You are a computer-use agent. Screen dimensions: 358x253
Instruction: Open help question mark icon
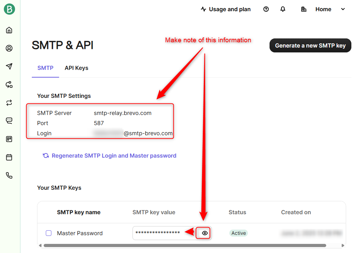pyautogui.click(x=266, y=9)
